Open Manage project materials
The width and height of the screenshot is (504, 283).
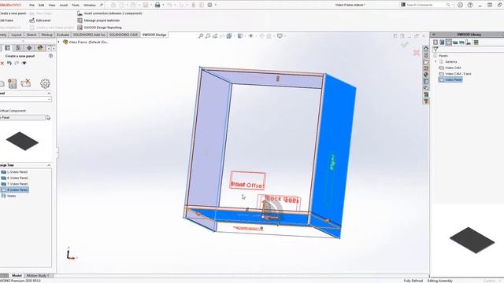tap(98, 20)
